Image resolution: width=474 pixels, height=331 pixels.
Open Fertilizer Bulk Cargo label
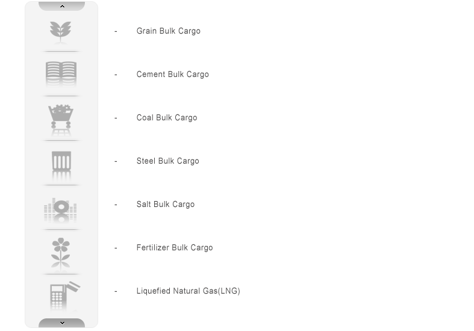pyautogui.click(x=175, y=247)
